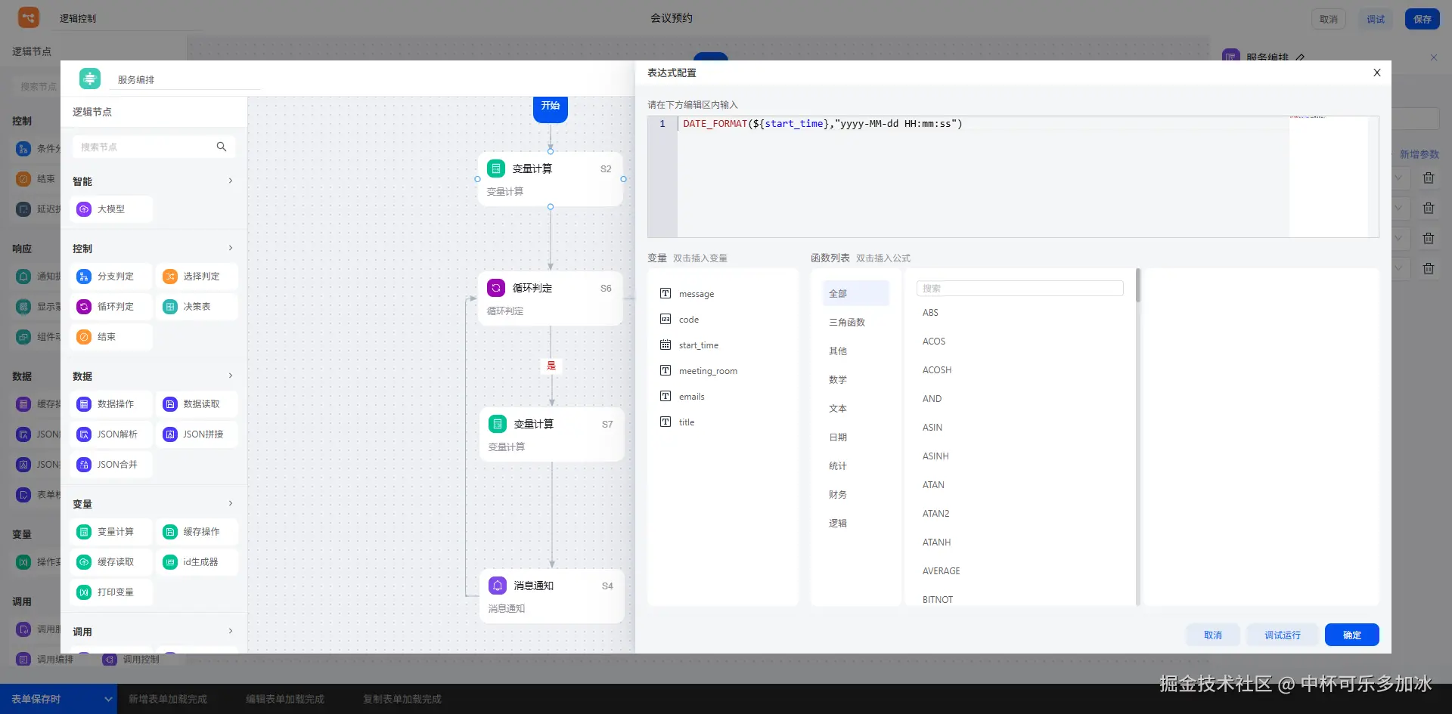Collapse the 控制 section in the node palette

[231, 249]
